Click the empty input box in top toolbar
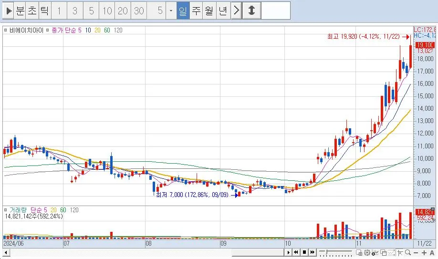 coord(276,11)
